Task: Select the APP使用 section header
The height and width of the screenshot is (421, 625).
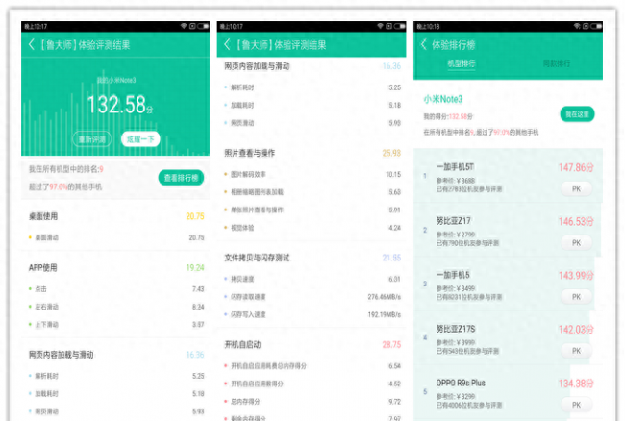Action: tap(42, 267)
